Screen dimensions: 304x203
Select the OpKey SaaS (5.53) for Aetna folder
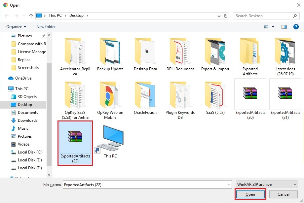75,100
